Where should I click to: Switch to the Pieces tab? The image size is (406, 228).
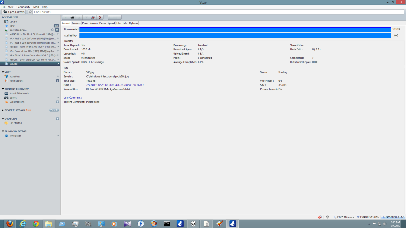pos(103,23)
